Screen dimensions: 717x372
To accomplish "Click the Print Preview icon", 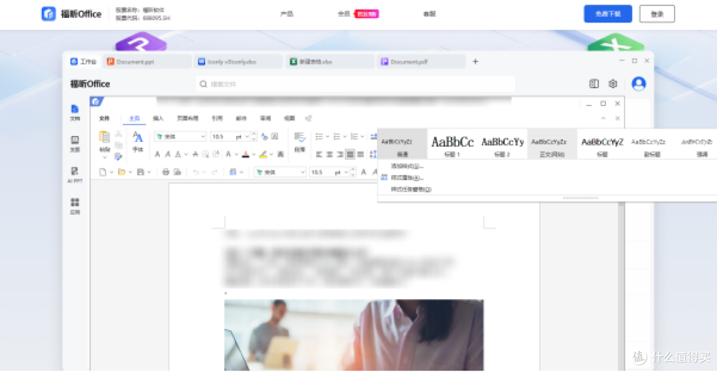I will [177, 172].
